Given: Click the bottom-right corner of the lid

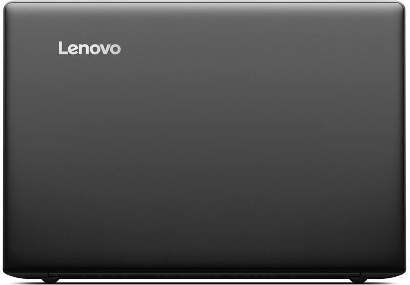Looking at the screenshot, I should [400, 271].
